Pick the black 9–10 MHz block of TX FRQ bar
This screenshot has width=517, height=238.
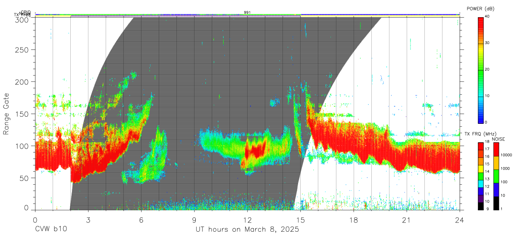pos(481,206)
